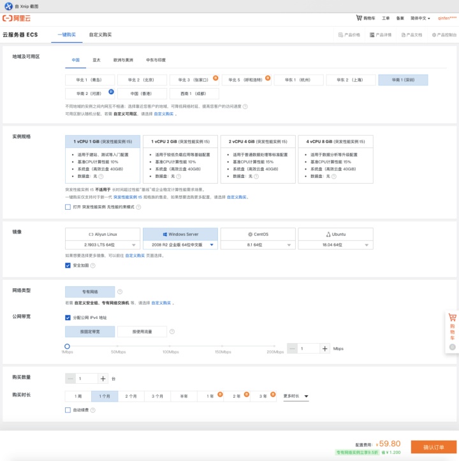Select the 亚太 region tab
Screen dimensions: 459x461
(96, 60)
